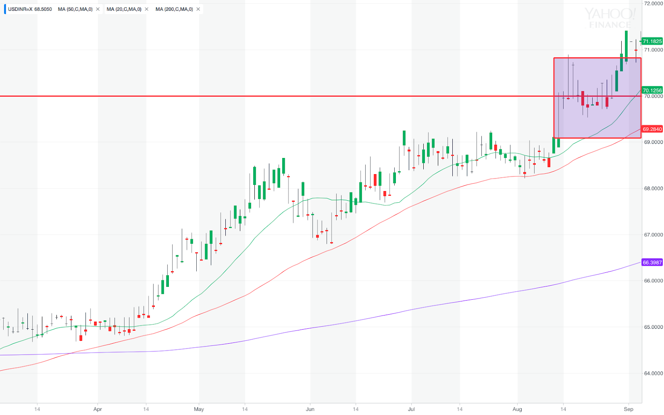Click the Jul label on the date axis
The image size is (664, 415).
click(411, 409)
